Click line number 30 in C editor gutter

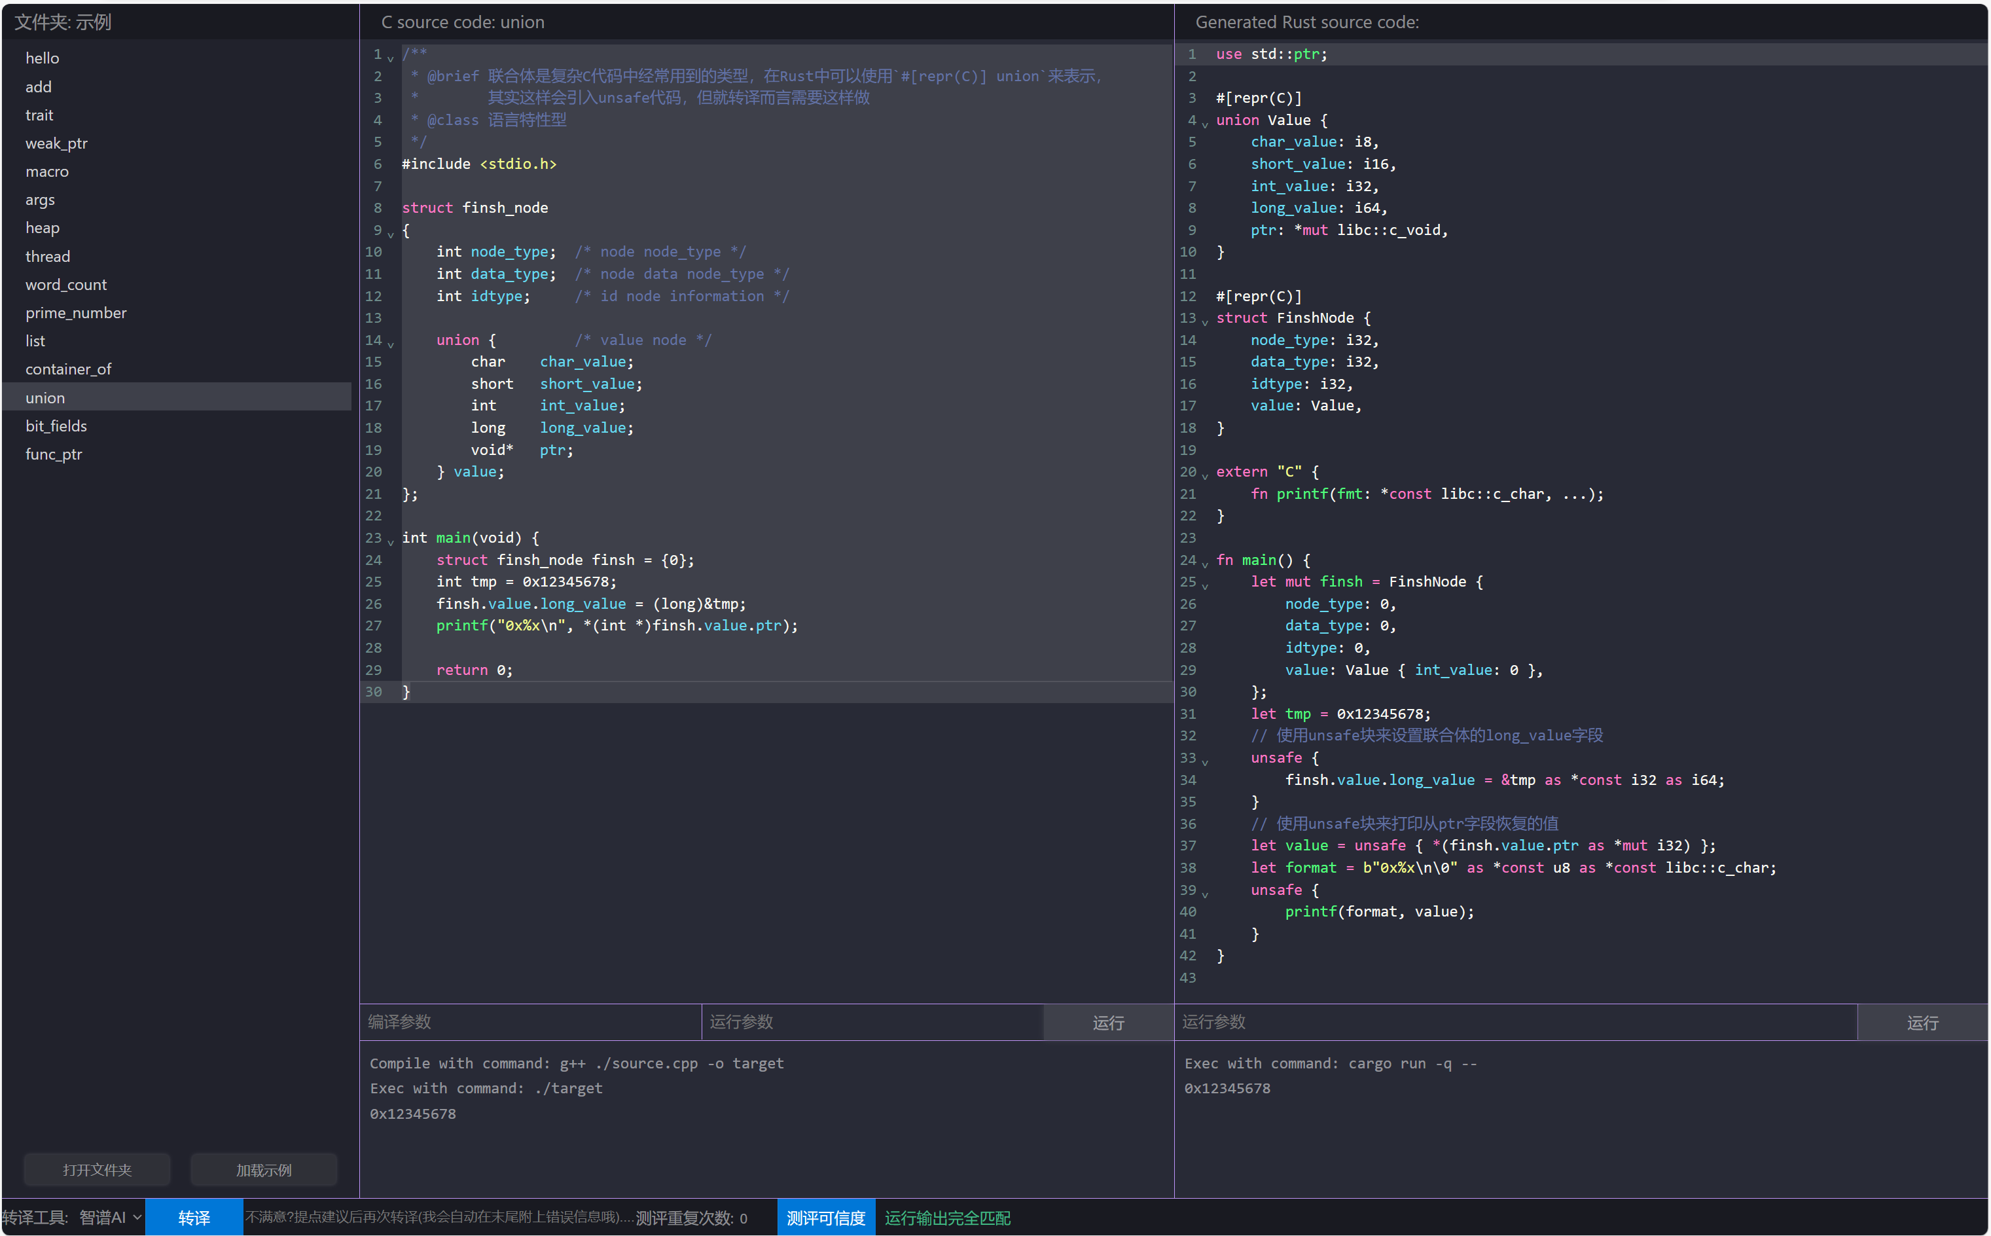click(x=374, y=691)
